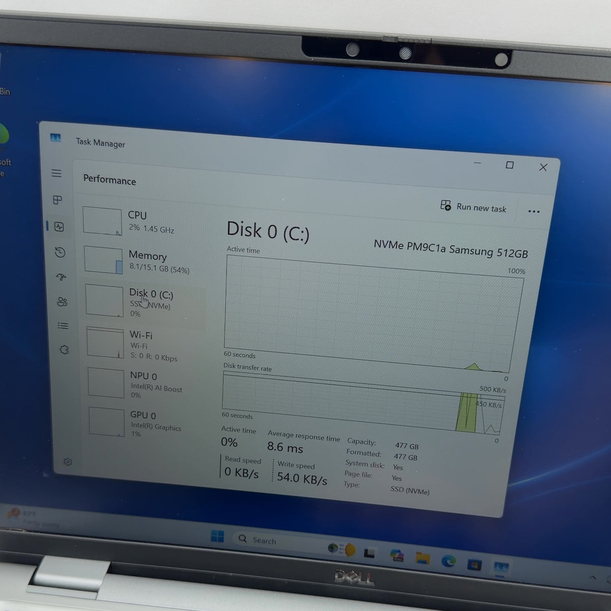
Task: Click the '54.0 KB/s' write speed value
Action: 302,479
